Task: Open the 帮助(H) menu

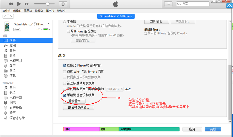Action: pyautogui.click(x=61, y=11)
